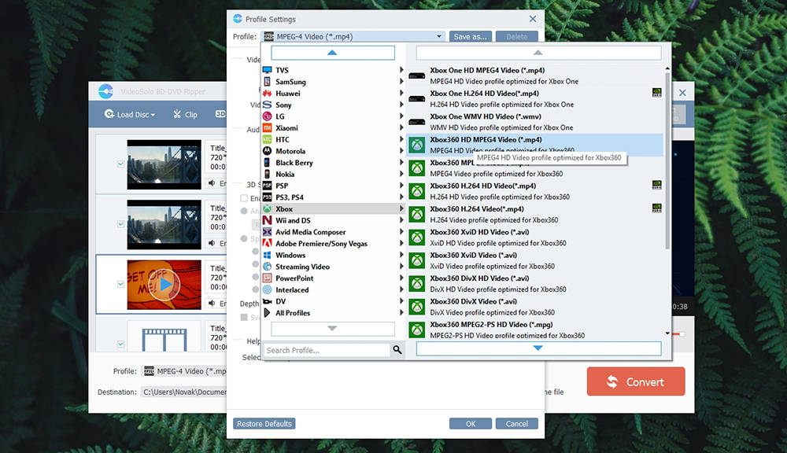
Task: Click the Xbox One HD MPEG4 console icon
Action: (x=416, y=75)
